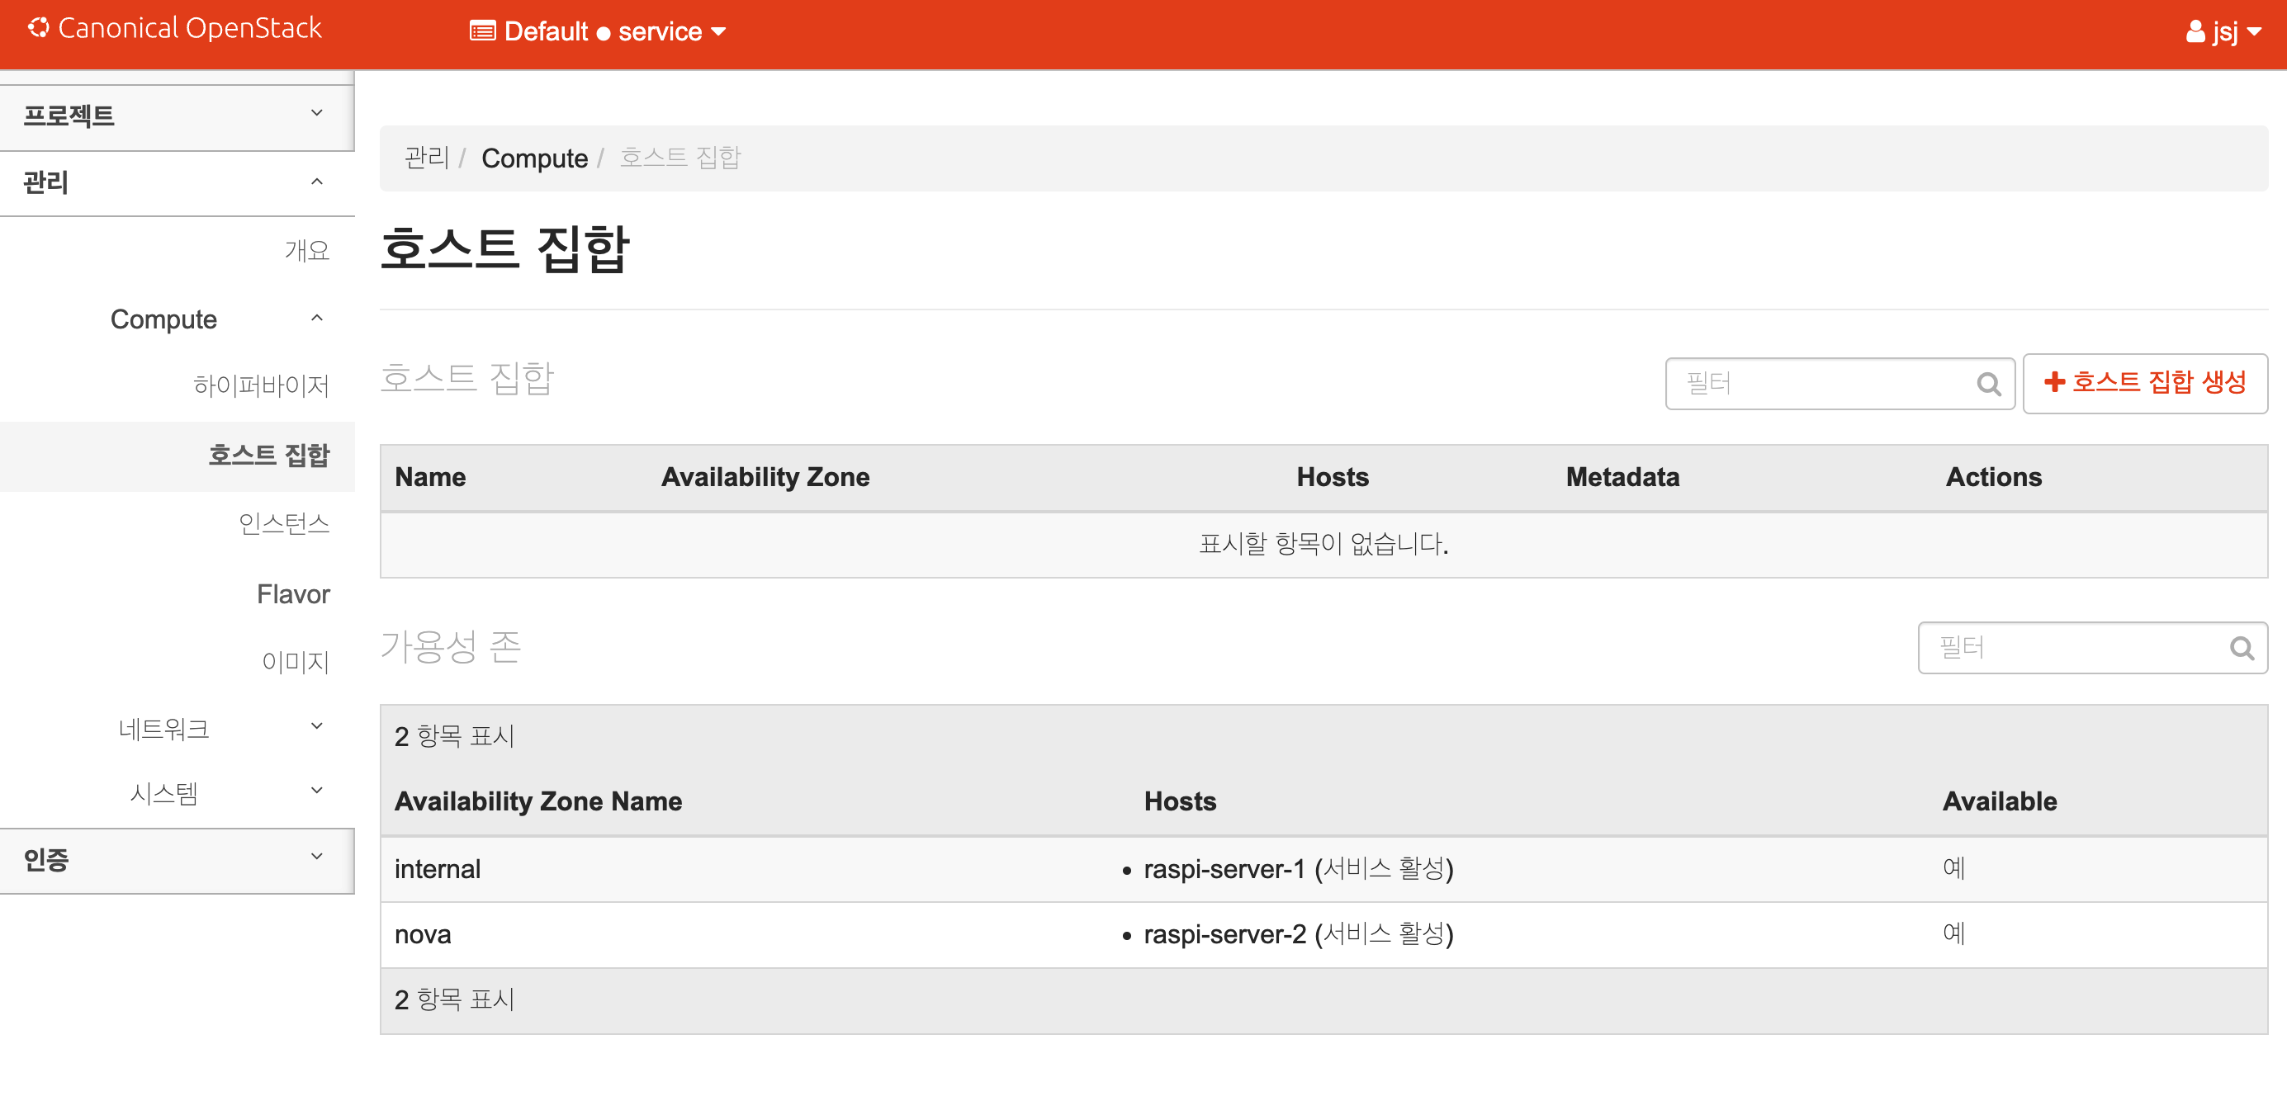The width and height of the screenshot is (2287, 1096).
Task: Sort by Availability Zone Name column header
Action: (538, 801)
